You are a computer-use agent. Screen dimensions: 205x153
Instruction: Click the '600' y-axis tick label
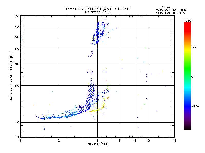tap(17, 27)
